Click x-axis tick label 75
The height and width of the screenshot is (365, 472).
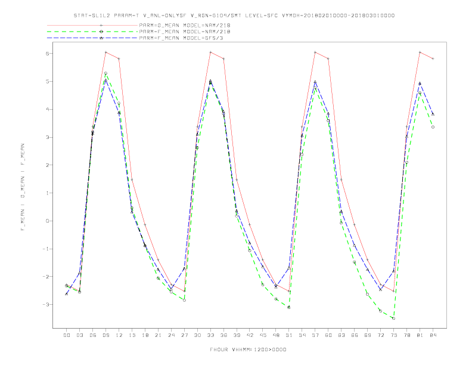click(394, 335)
